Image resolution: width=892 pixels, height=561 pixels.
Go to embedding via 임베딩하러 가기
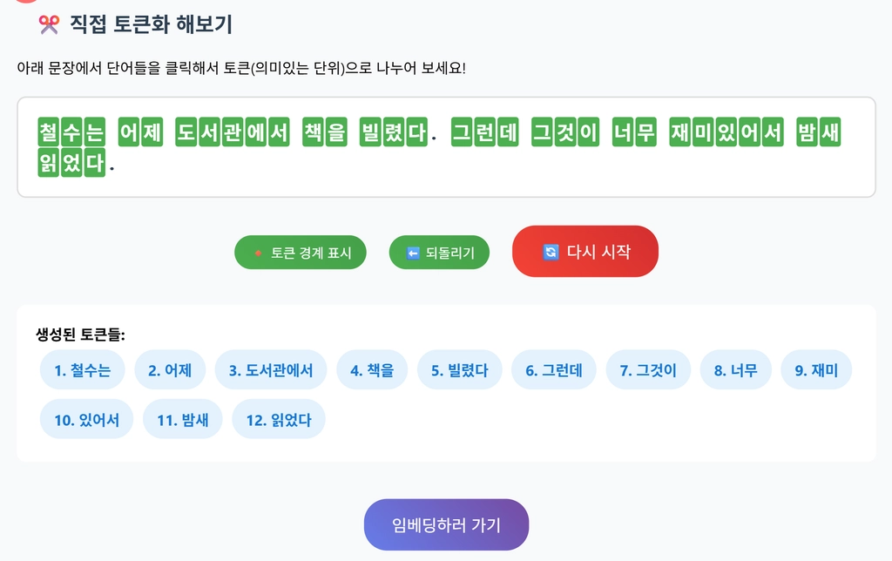pos(447,524)
